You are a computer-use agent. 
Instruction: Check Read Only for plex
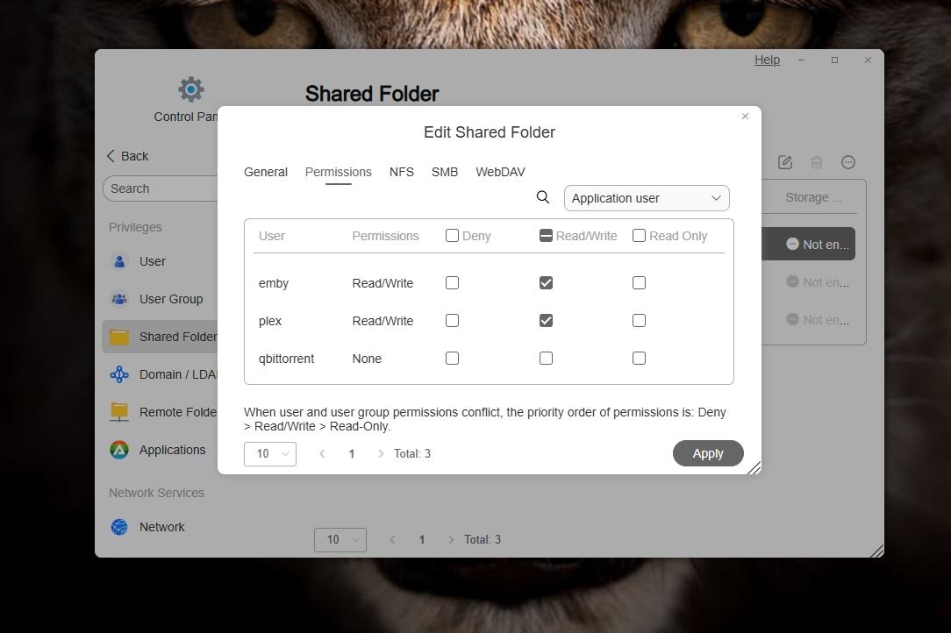[x=640, y=320]
